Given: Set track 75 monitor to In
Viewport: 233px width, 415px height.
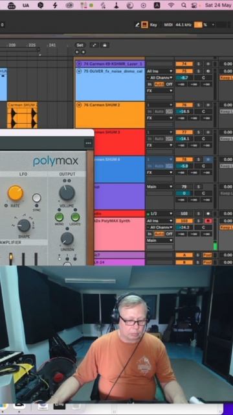Looking at the screenshot, I should pos(150,84).
